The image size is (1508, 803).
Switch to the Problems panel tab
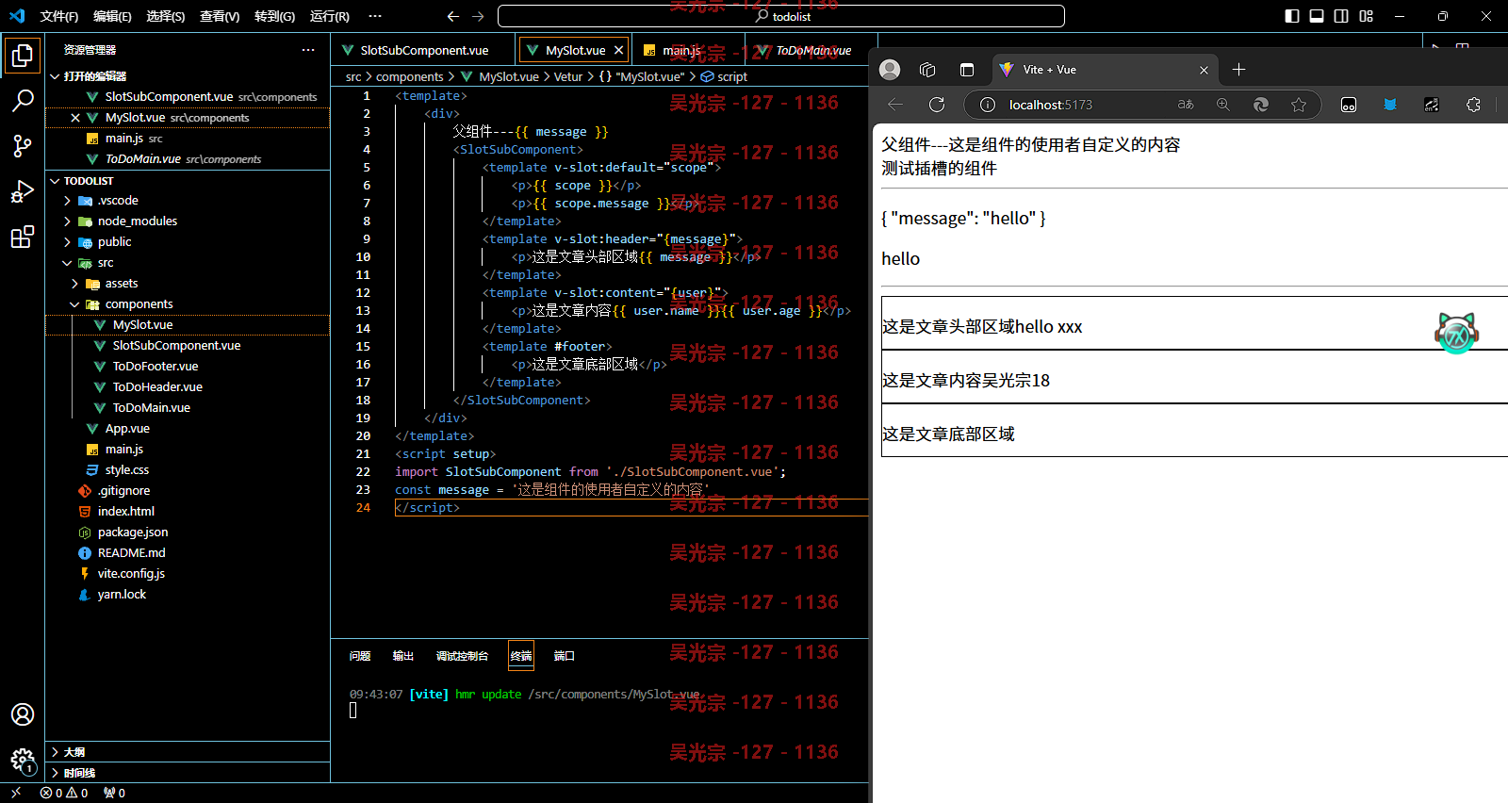[360, 656]
